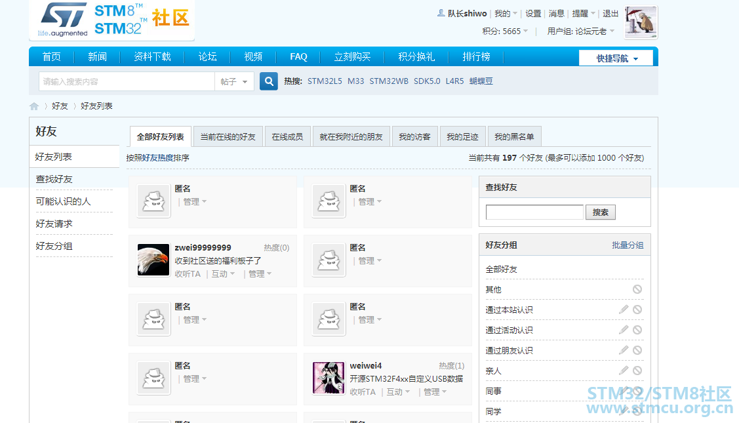Click the 好友热度 sort link
Image resolution: width=739 pixels, height=423 pixels.
[x=157, y=158]
